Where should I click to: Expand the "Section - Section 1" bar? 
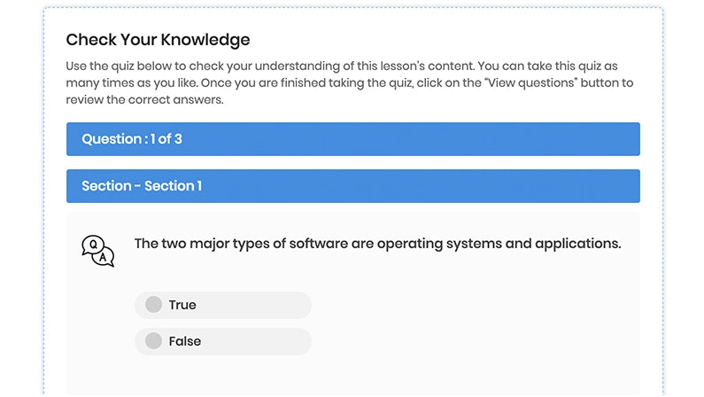(x=352, y=186)
